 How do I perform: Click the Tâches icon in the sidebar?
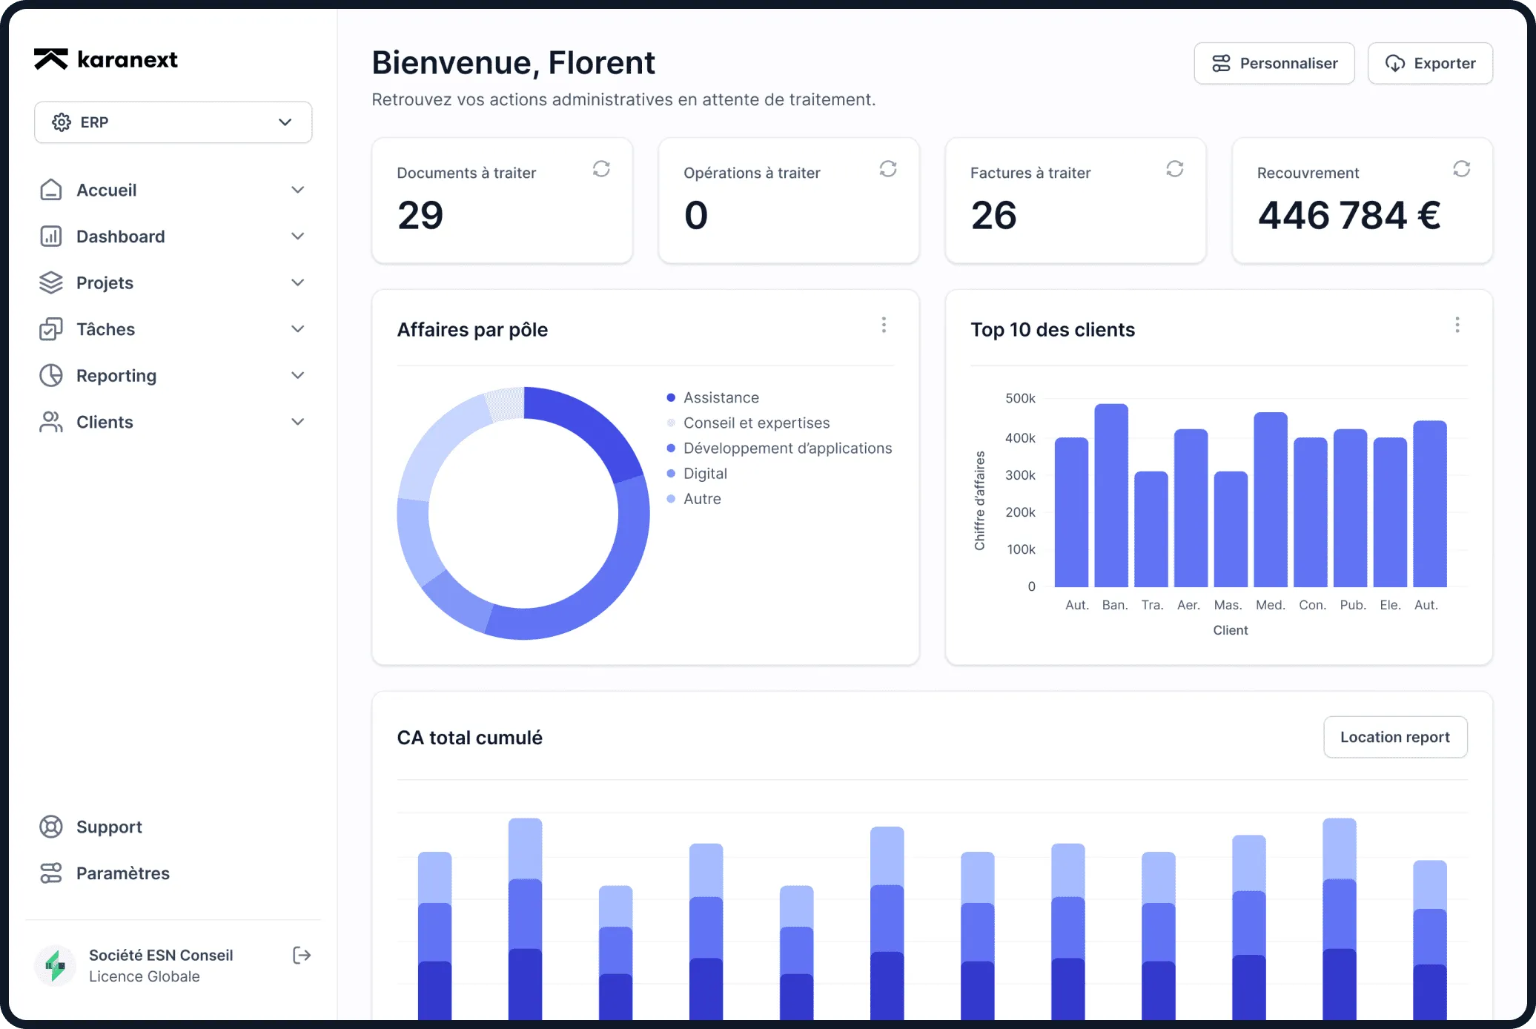[x=50, y=328]
